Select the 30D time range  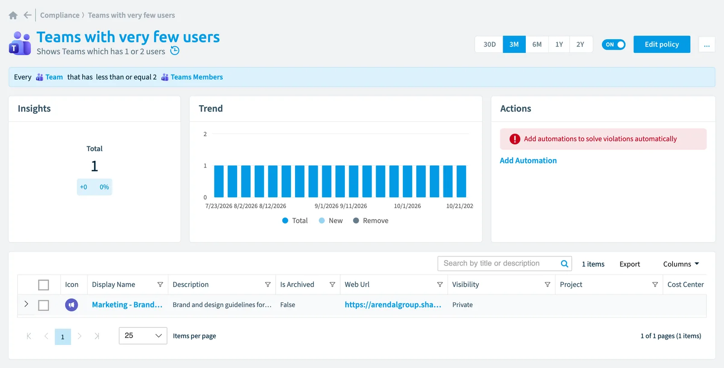(489, 44)
